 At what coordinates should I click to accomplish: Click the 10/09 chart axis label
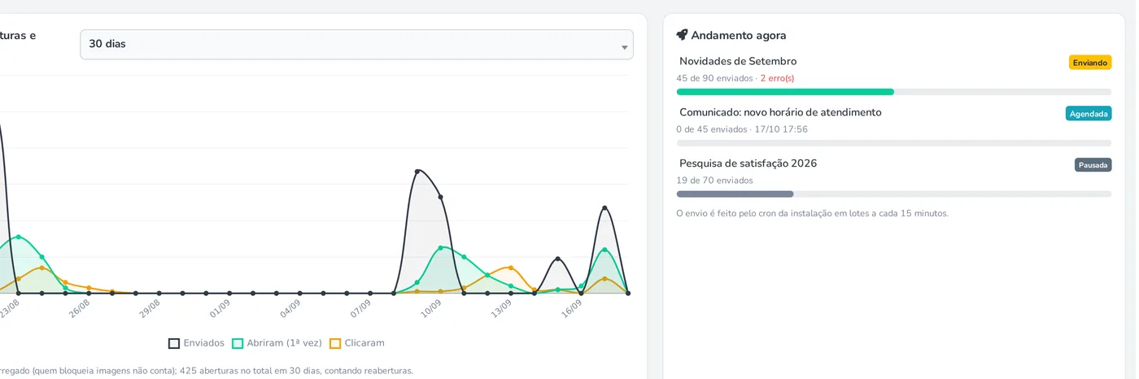(430, 309)
